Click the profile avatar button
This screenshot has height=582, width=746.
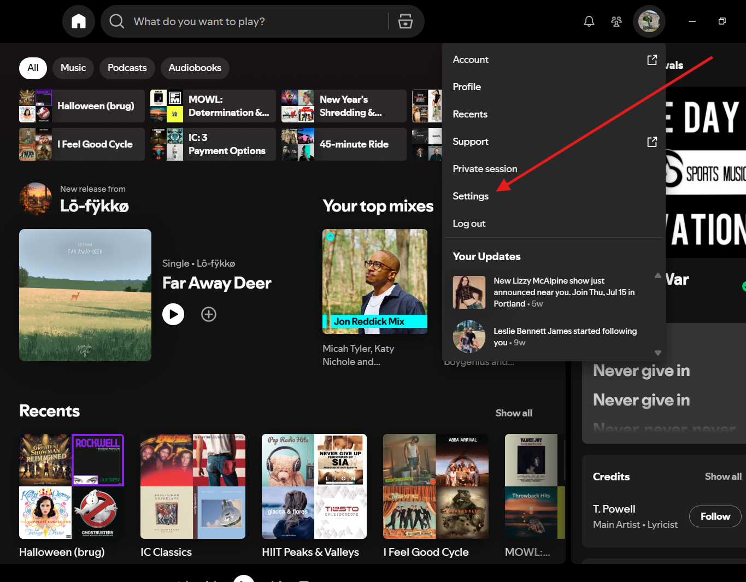point(649,21)
